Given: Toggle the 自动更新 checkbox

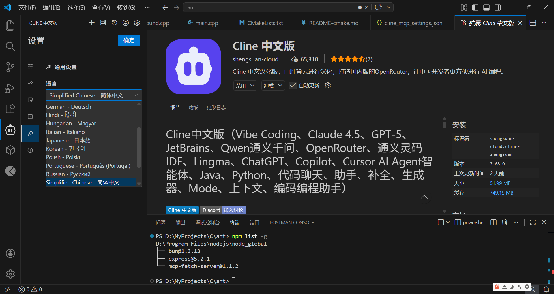Looking at the screenshot, I should pos(293,85).
